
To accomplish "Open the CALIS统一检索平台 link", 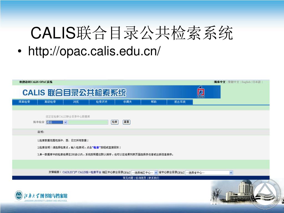I will [90, 172].
